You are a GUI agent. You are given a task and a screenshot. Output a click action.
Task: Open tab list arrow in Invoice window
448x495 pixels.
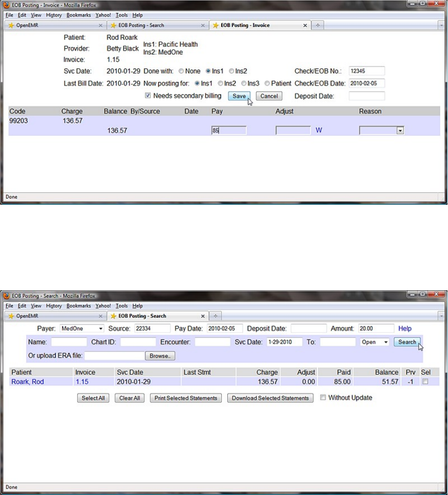pos(441,25)
